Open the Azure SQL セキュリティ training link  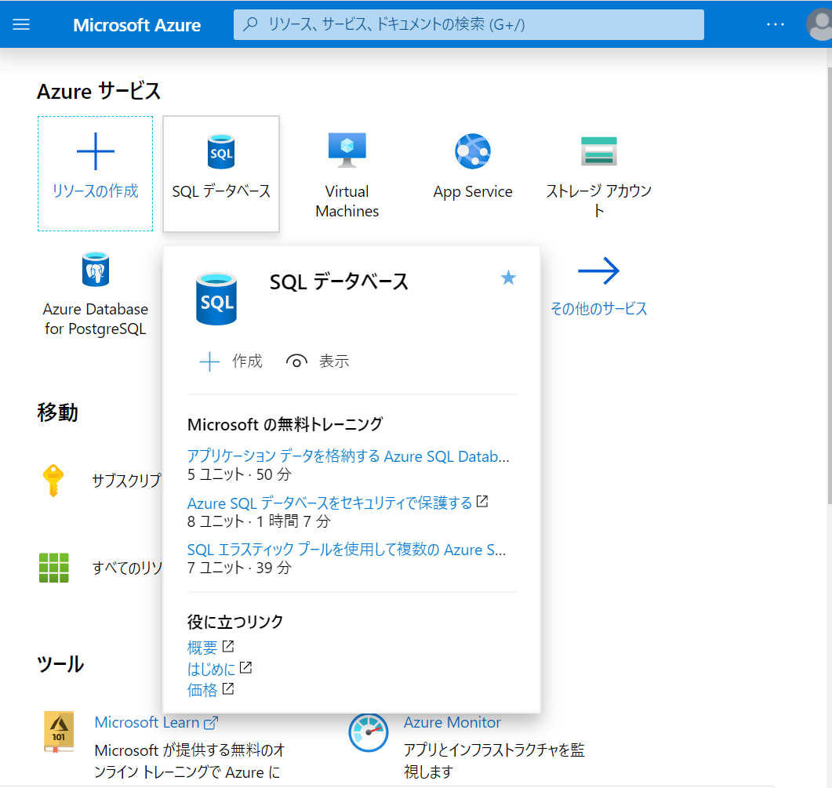329,503
